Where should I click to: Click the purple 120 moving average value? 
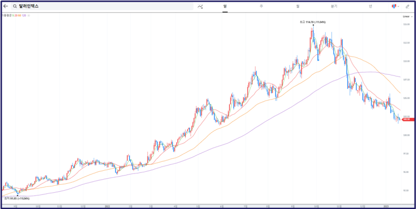tap(24, 16)
